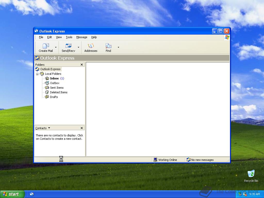Click the window resize grip in status bar
264x198 pixels.
tap(228, 161)
